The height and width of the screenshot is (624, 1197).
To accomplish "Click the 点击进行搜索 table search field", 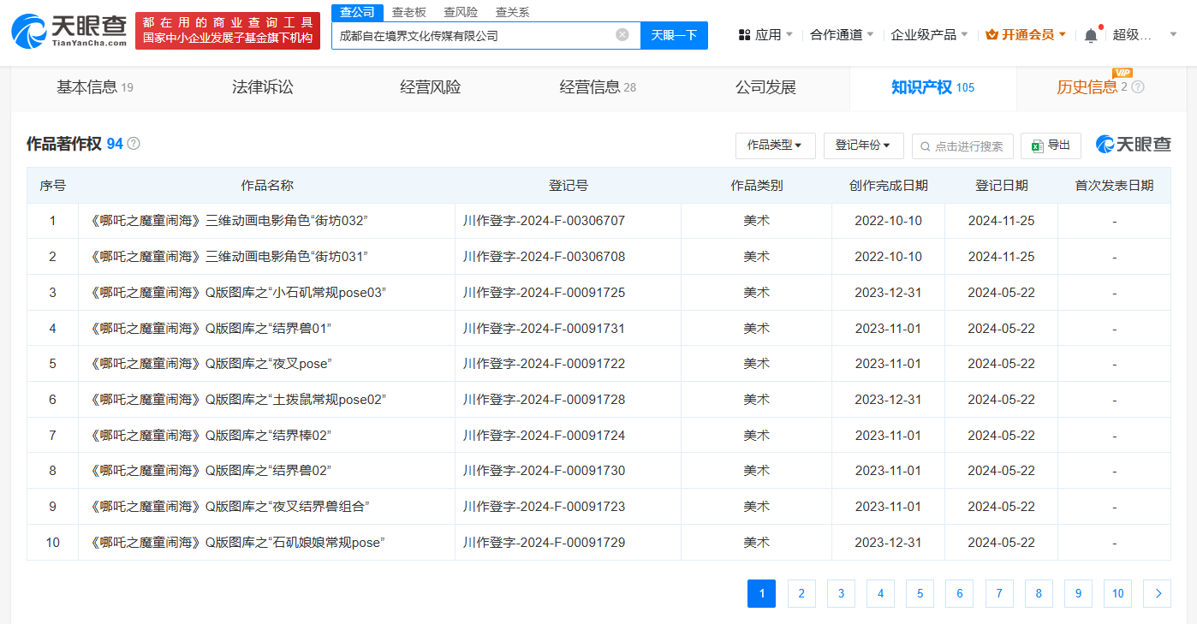I will pyautogui.click(x=962, y=146).
